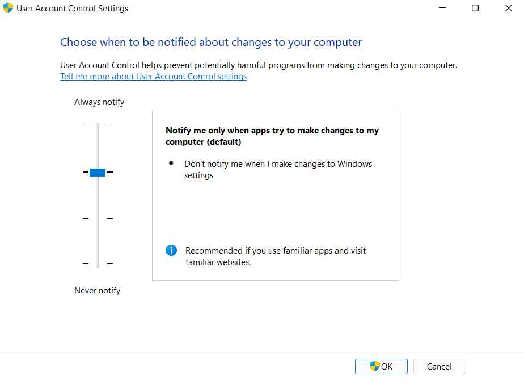Open Tell me more about User Account Control settings
524x386 pixels.
coord(153,76)
